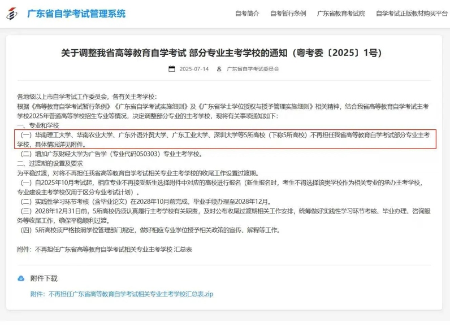Click the date text 2025-07-14

[194, 69]
